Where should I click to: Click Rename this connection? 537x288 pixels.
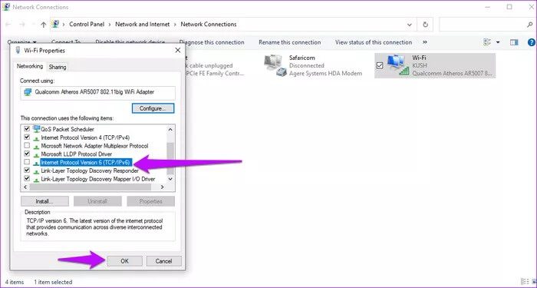(290, 42)
